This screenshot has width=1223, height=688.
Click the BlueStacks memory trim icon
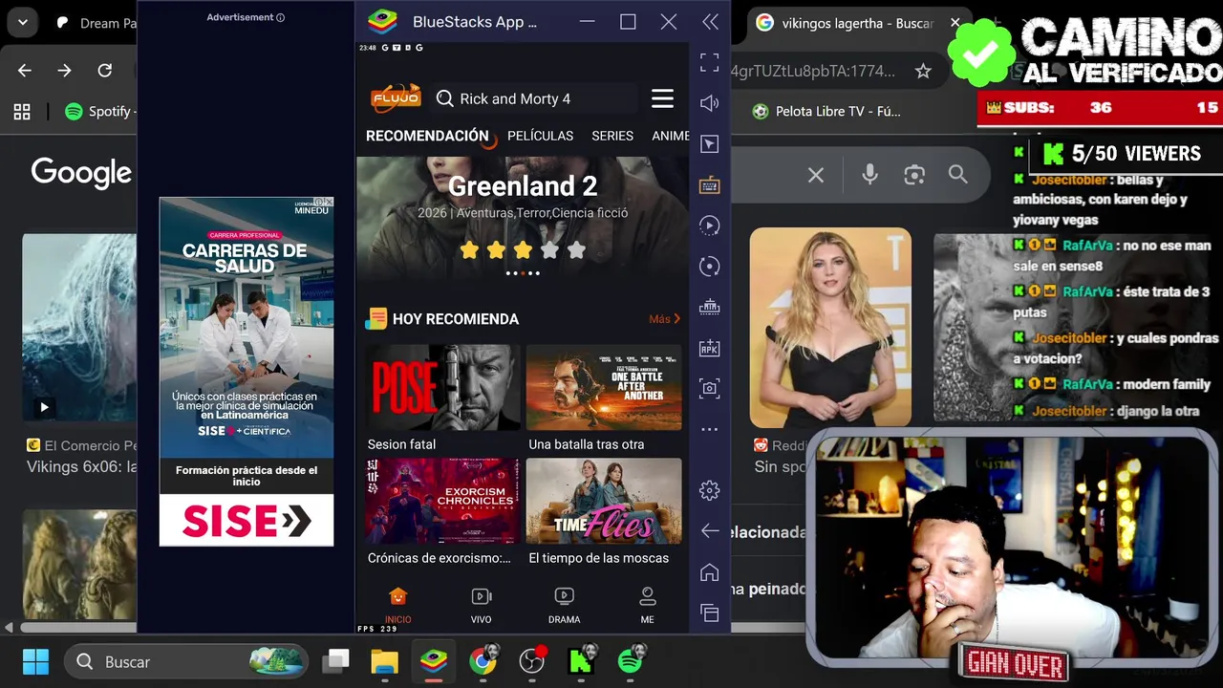pos(709,307)
